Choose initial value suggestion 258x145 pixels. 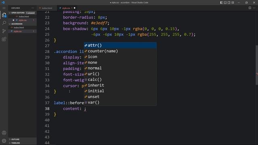click(x=120, y=91)
